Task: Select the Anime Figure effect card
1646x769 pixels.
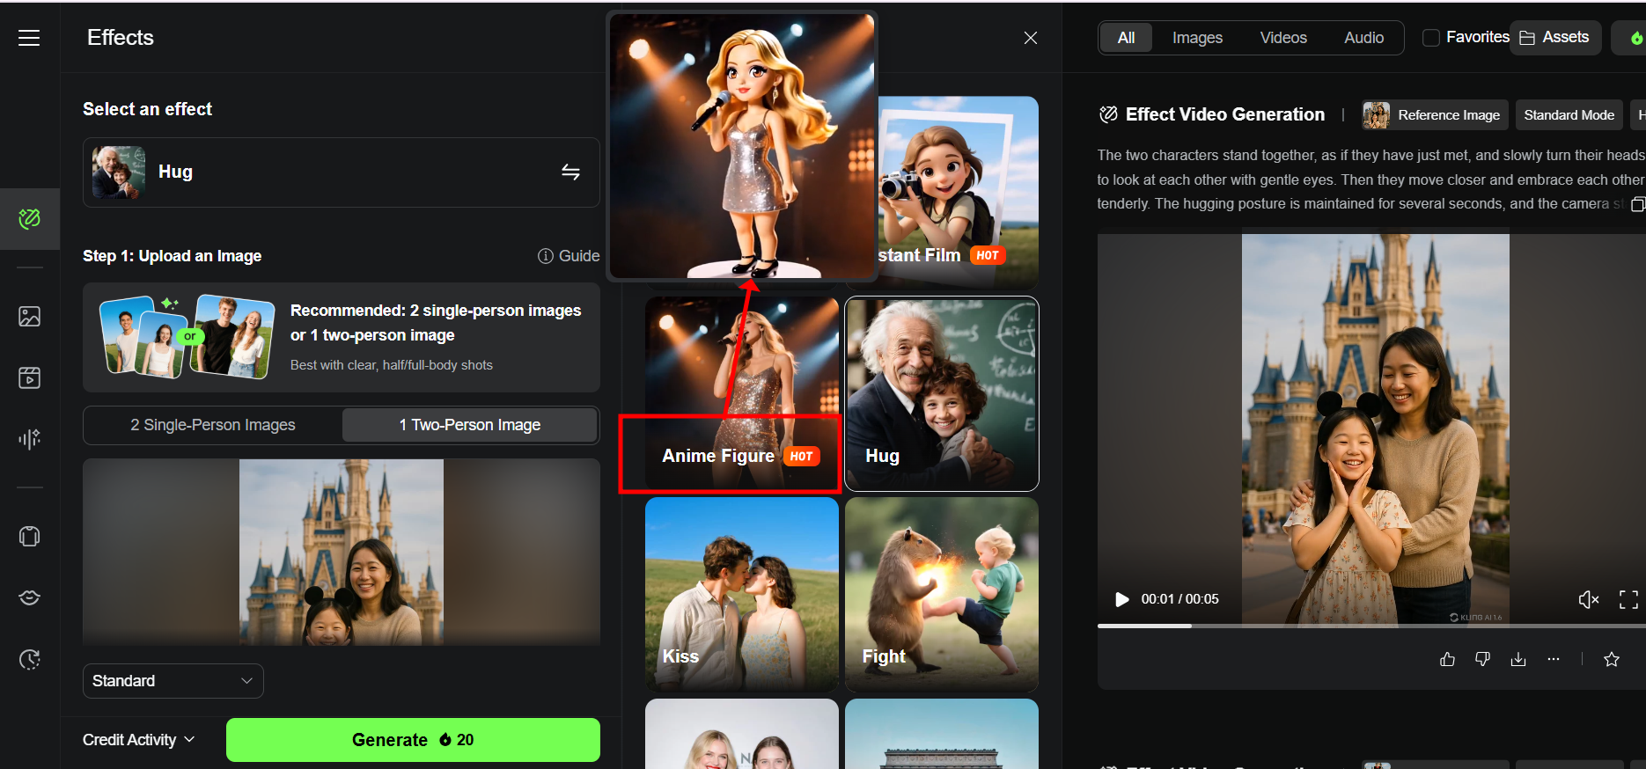Action: click(x=742, y=394)
